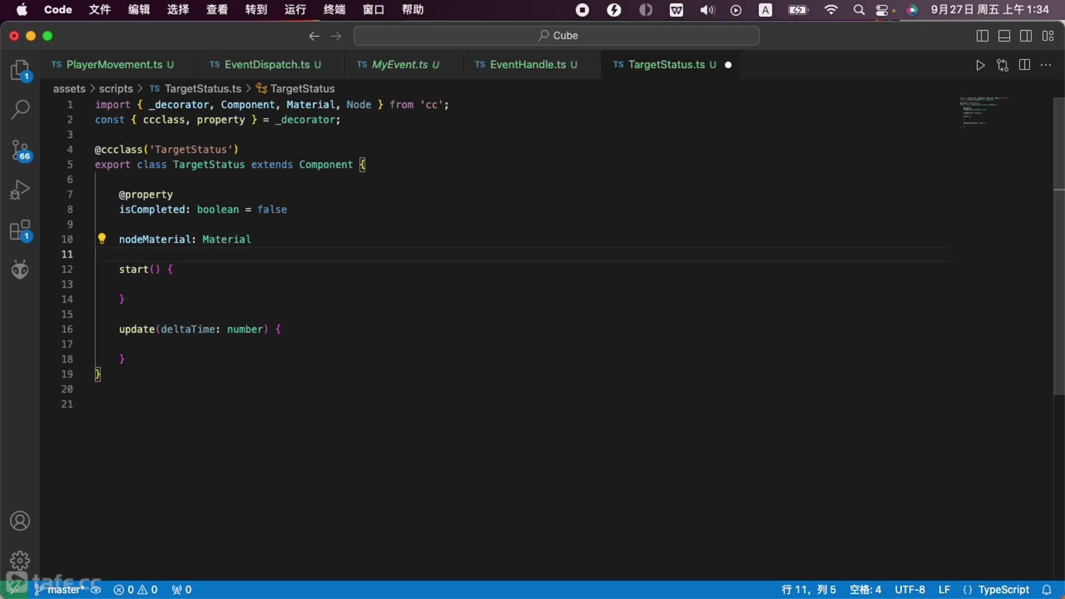
Task: Click master branch in status bar
Action: pos(60,590)
